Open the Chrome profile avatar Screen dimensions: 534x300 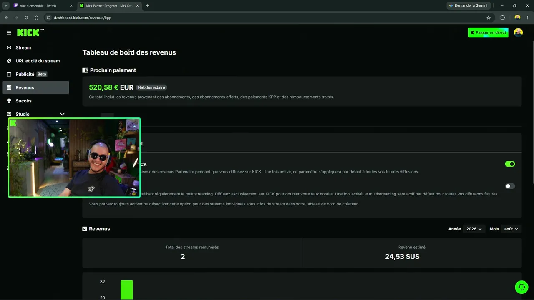click(x=517, y=17)
